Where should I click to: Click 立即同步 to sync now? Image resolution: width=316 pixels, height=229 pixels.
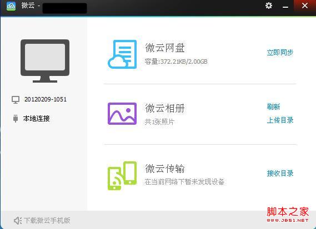click(280, 53)
